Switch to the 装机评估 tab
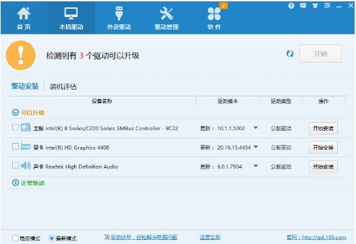 point(63,86)
